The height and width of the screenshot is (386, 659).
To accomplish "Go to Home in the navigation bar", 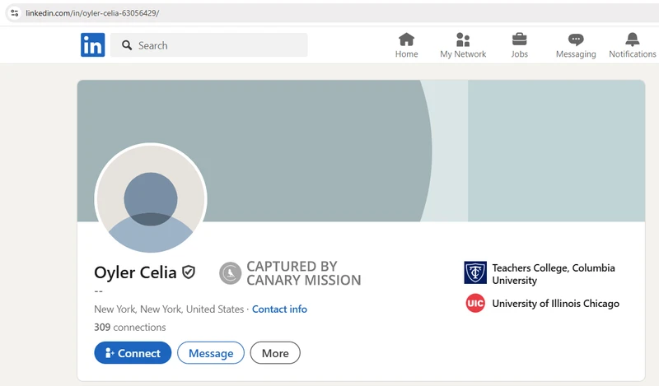I will tap(406, 45).
